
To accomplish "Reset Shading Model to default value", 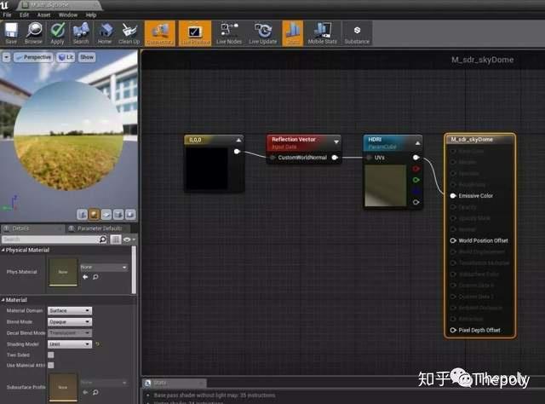I will (x=98, y=344).
